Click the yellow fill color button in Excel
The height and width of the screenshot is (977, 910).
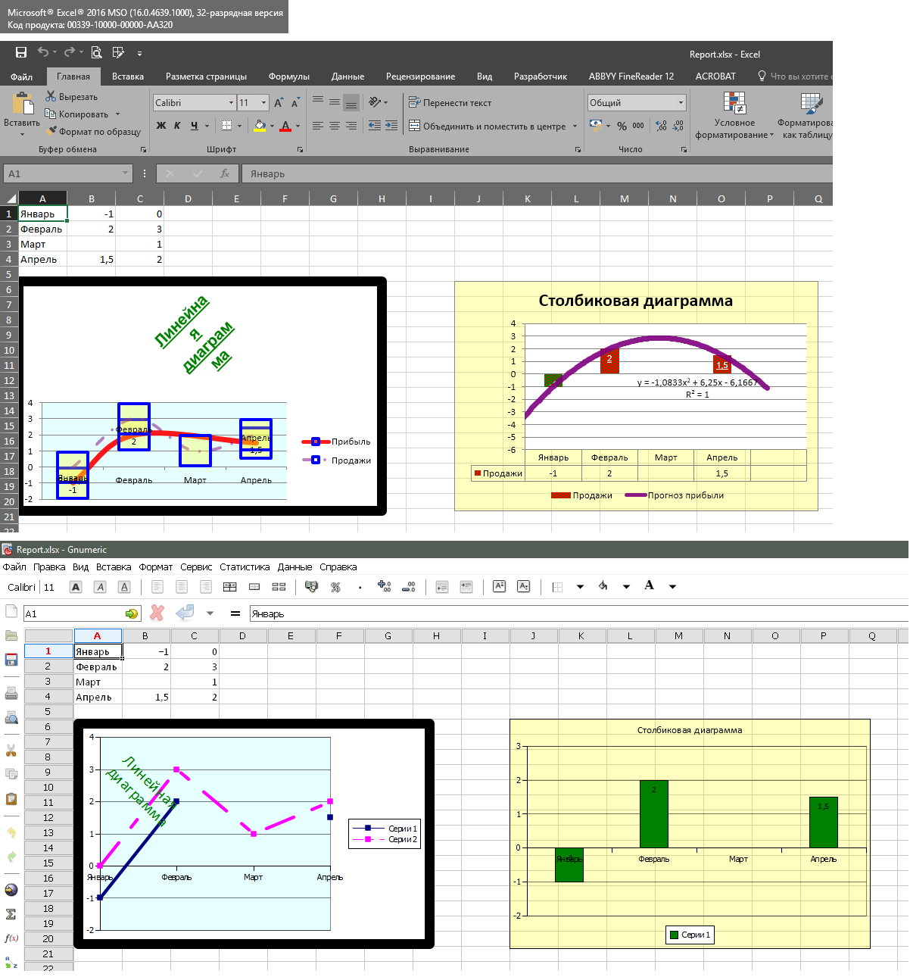260,126
